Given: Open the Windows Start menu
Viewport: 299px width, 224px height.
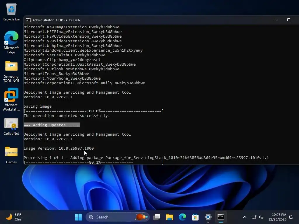Looking at the screenshot, I should (78, 217).
